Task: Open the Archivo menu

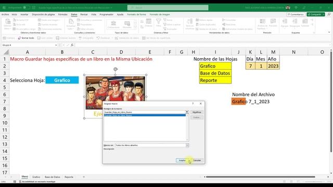Action: [x=5, y=15]
